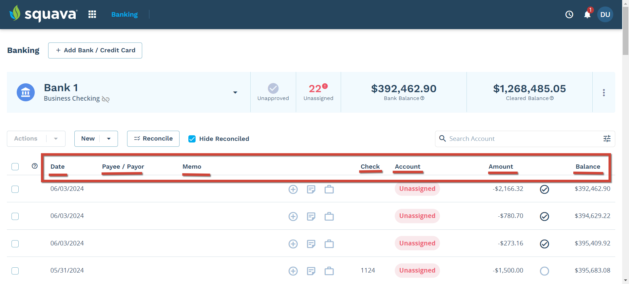This screenshot has width=629, height=284.
Task: Click the briefcase icon for the check 1124 row
Action: (x=329, y=271)
